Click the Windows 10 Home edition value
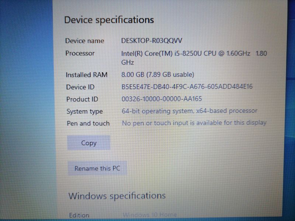Image resolution: width=295 pixels, height=221 pixels. pos(150,214)
